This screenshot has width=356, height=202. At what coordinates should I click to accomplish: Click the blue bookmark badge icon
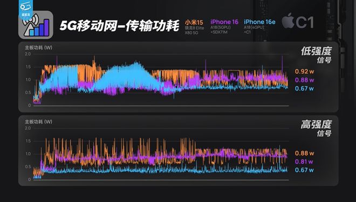click(x=26, y=9)
